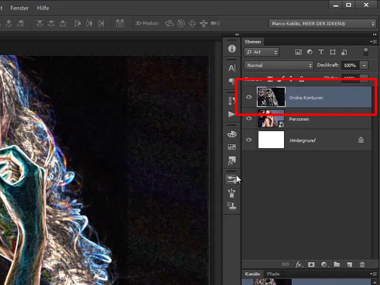Image resolution: width=380 pixels, height=285 pixels.
Task: Open the layer style fx menu
Action: (299, 265)
